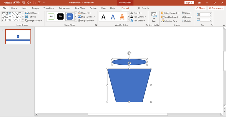Viewport: 226px width, 117px height.
Task: Expand the Shape Fill dropdown
Action: [85, 13]
